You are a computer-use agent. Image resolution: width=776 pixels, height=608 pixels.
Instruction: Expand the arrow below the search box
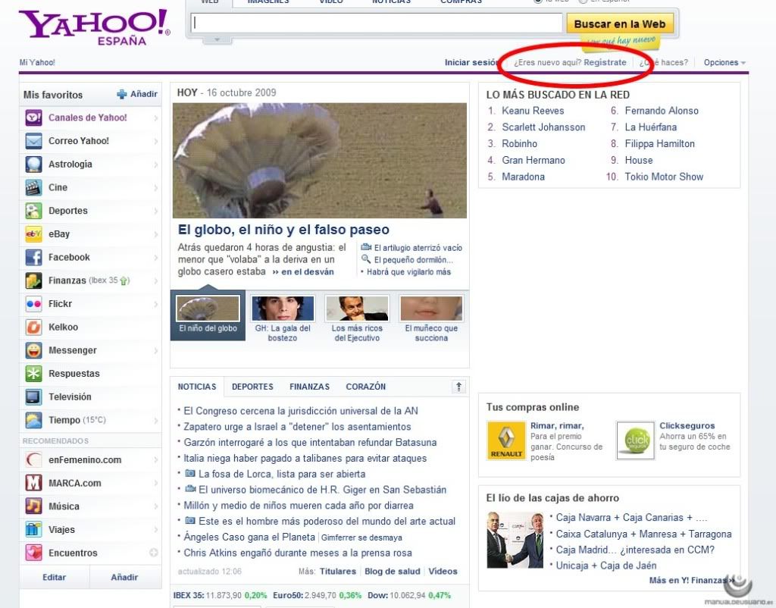tap(217, 39)
